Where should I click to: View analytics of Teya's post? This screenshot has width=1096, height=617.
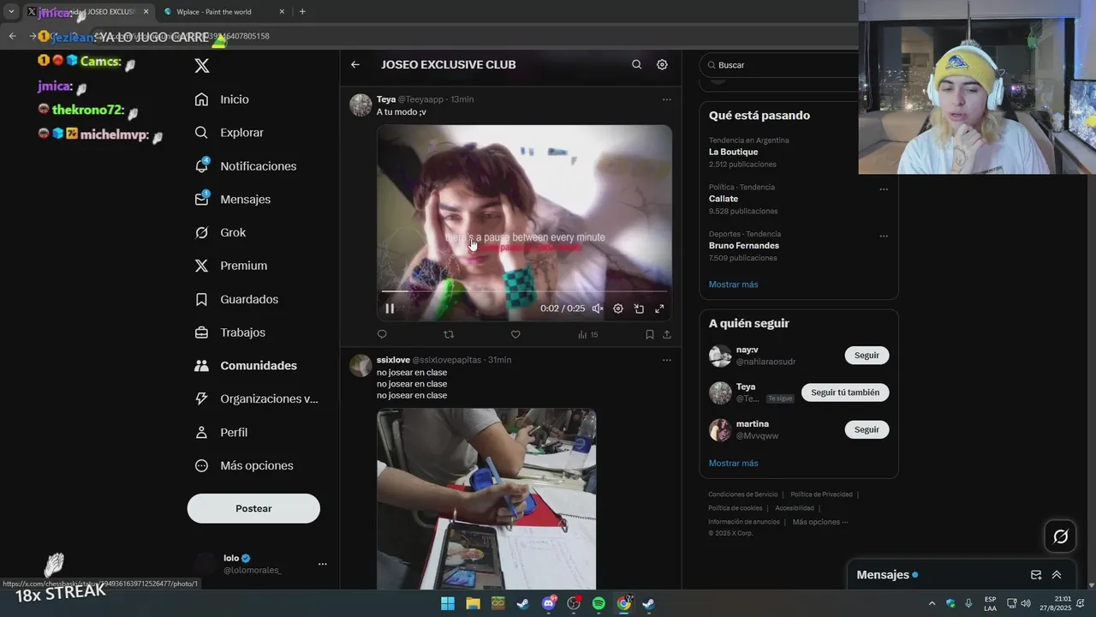tap(587, 334)
